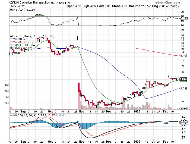The width and height of the screenshot is (190, 144).
Task: Click the Dec label on MACD axis
Action: point(108,142)
